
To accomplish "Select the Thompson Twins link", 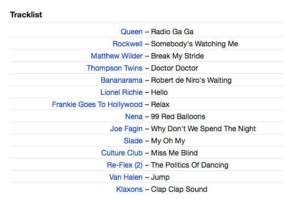I will 115,68.
